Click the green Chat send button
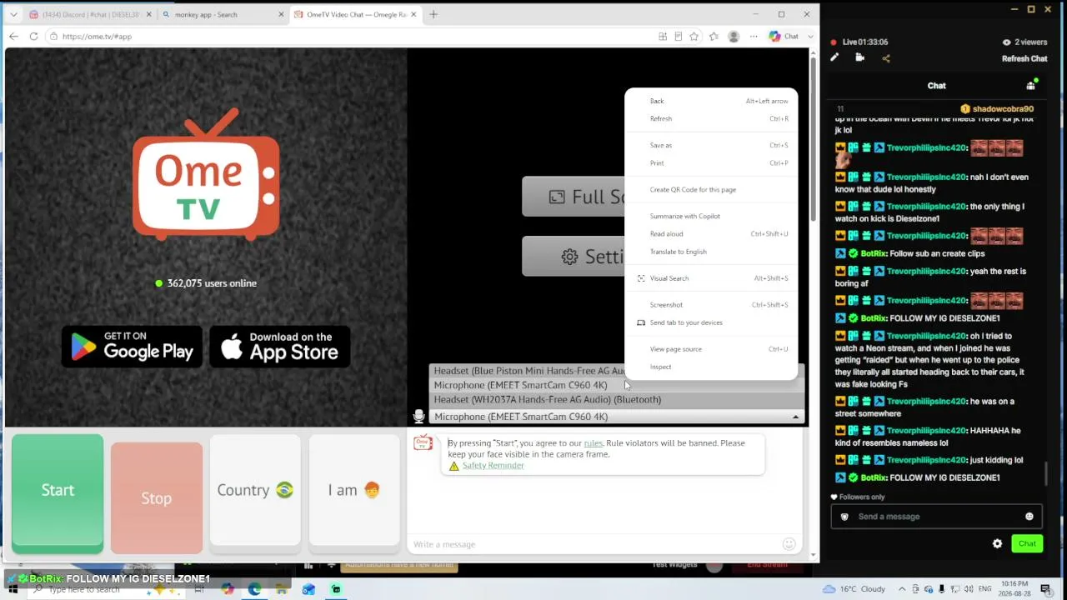1067x600 pixels. click(x=1027, y=543)
